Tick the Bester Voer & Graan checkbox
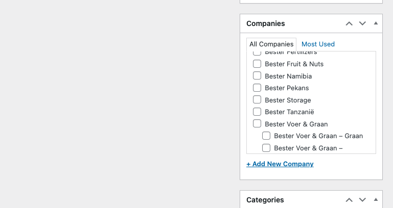The image size is (393, 208). tap(257, 124)
